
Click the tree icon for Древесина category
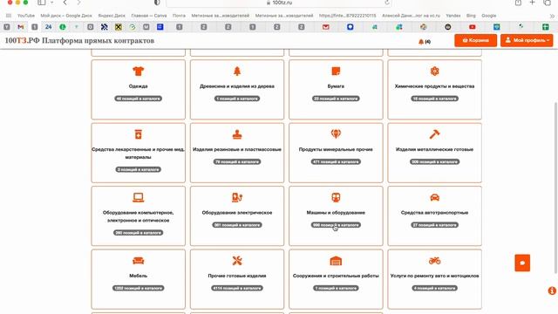(237, 72)
